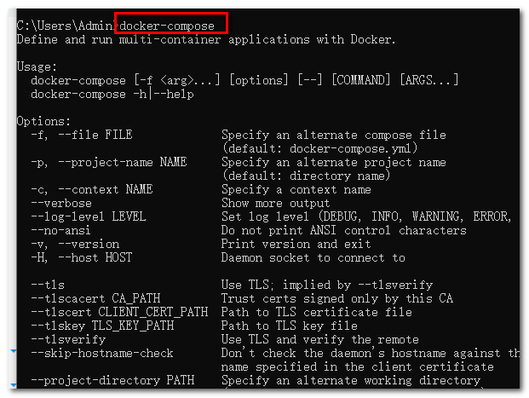Click the C:\Users\Admin prompt text

[66, 26]
